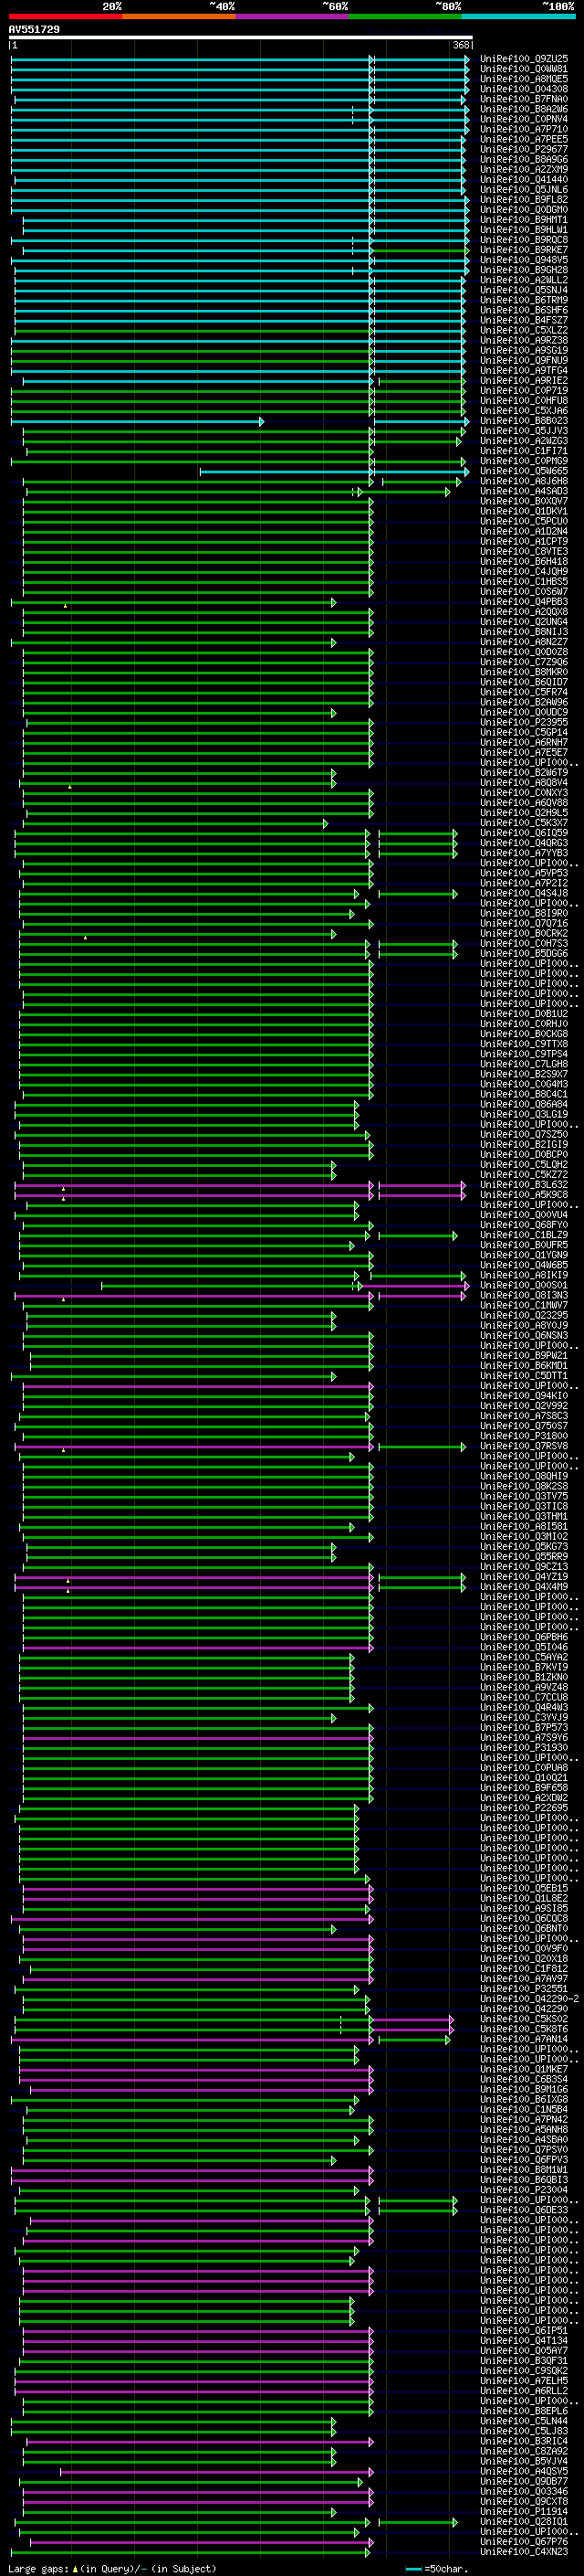Select the label UniRef100_A9SG19
Image resolution: width=584 pixels, height=2576 pixels.
524,351
